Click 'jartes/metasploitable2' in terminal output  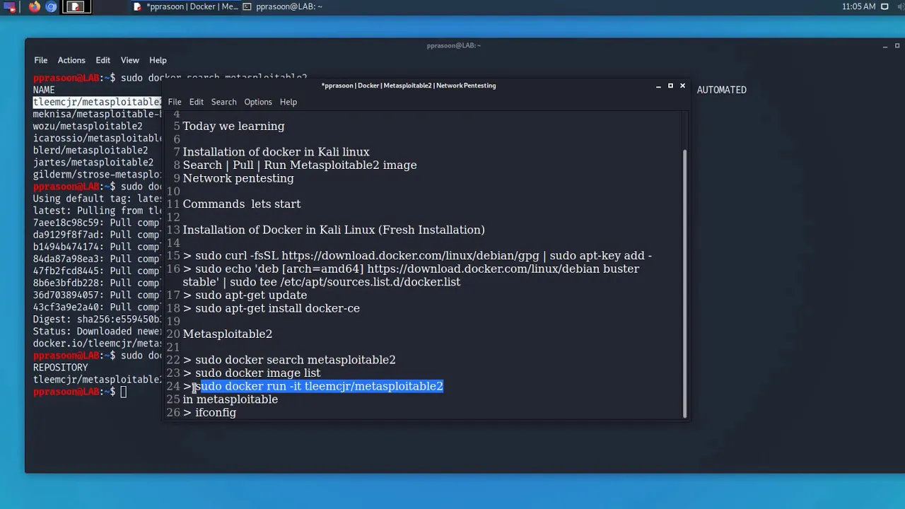click(x=93, y=163)
